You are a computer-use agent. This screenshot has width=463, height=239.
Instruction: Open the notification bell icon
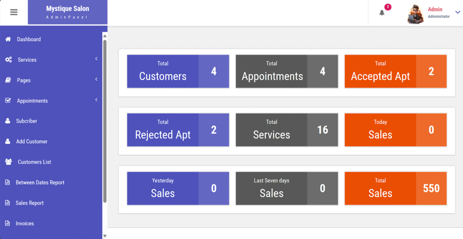click(x=382, y=13)
